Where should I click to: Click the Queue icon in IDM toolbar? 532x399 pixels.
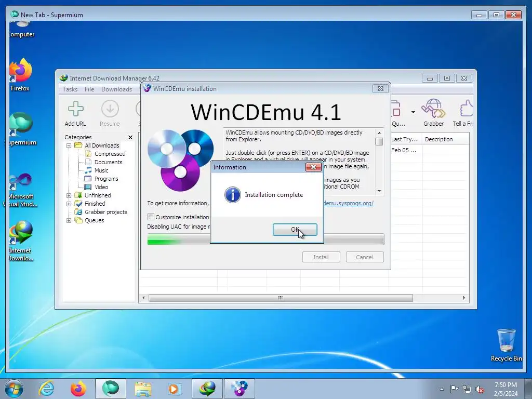pyautogui.click(x=397, y=113)
